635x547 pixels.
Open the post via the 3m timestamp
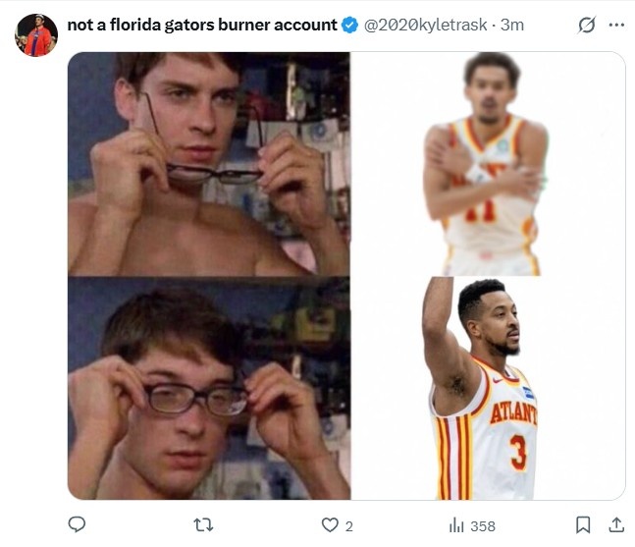[512, 25]
